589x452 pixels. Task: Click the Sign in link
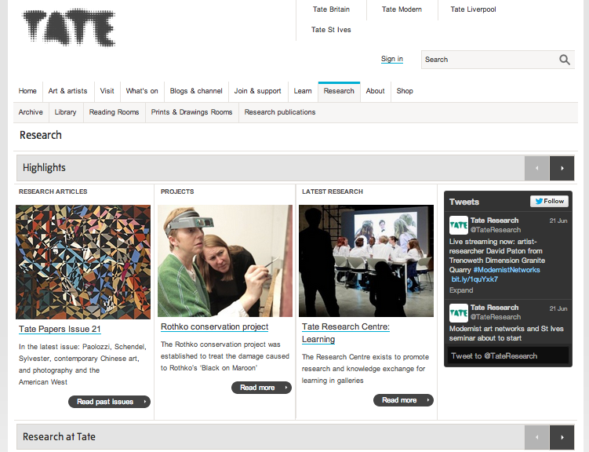point(392,59)
